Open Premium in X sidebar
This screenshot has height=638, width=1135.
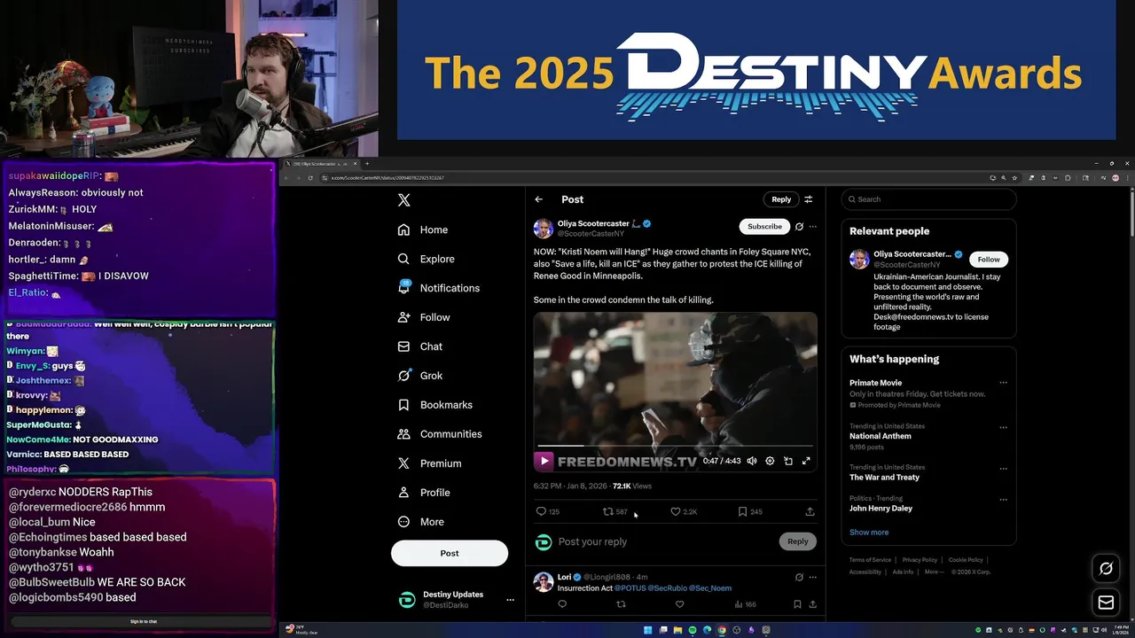coord(429,463)
